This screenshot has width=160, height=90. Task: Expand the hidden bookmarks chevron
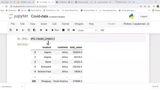coord(149,10)
